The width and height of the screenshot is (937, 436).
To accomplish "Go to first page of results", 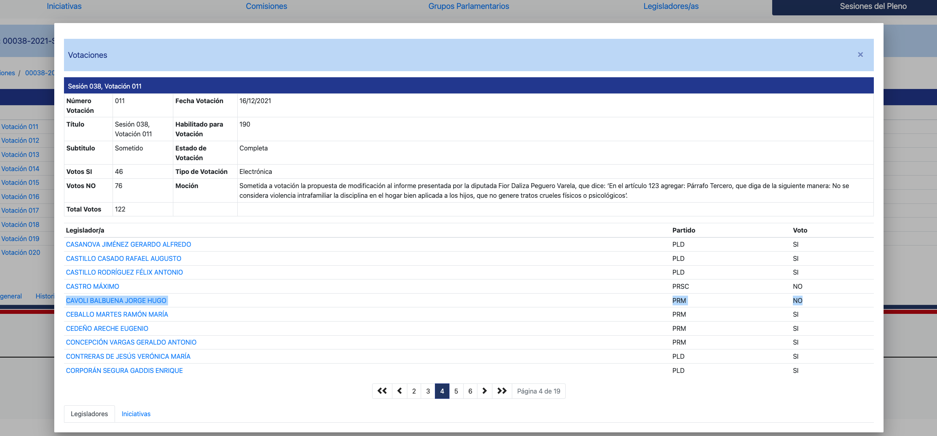I will [x=382, y=391].
